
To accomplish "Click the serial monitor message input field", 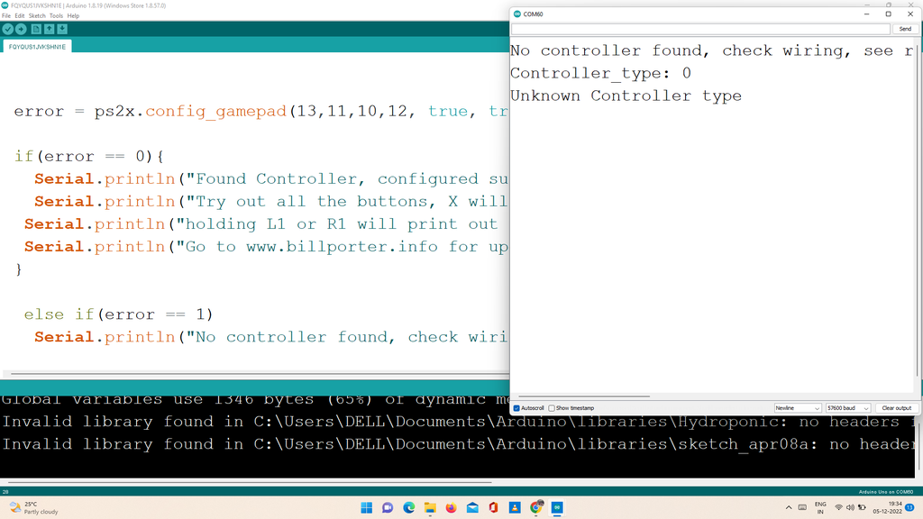I will click(700, 29).
